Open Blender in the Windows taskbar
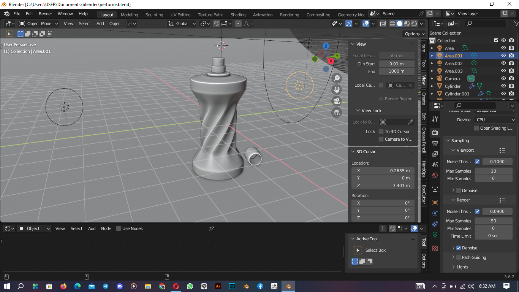519x292 pixels. pyautogui.click(x=288, y=286)
